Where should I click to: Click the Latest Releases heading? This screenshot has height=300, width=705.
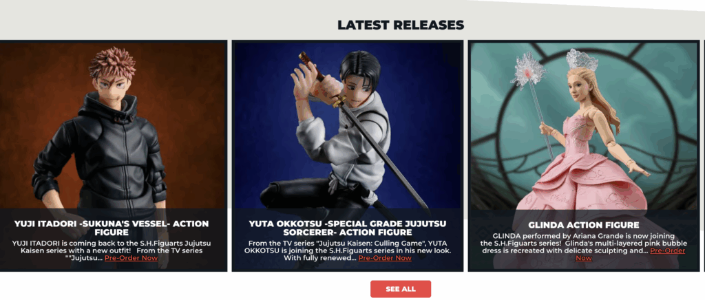tap(401, 25)
